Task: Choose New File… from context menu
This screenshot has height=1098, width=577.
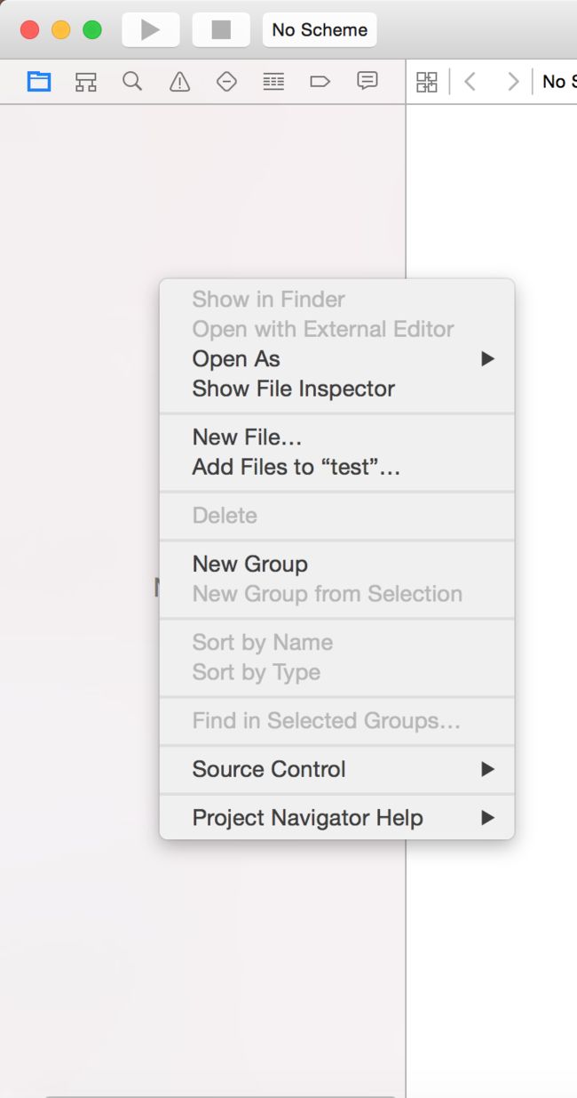Action: [x=337, y=437]
